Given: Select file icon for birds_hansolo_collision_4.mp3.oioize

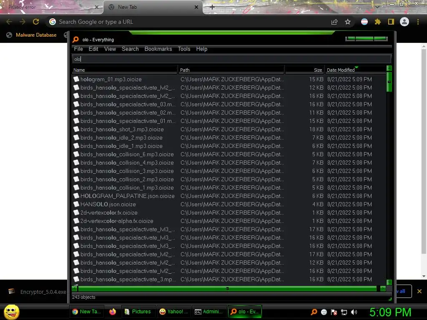Looking at the screenshot, I should coord(76,162).
